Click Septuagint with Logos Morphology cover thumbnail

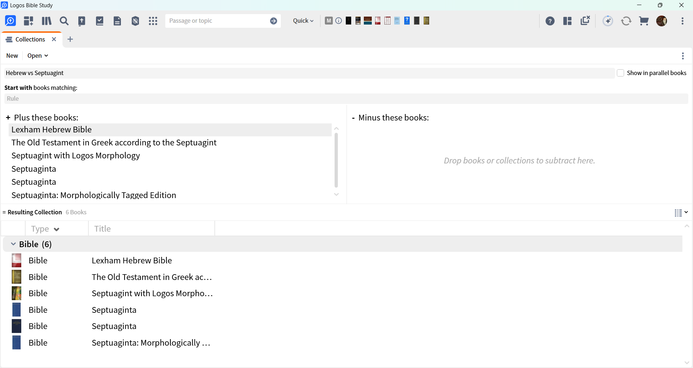17,293
